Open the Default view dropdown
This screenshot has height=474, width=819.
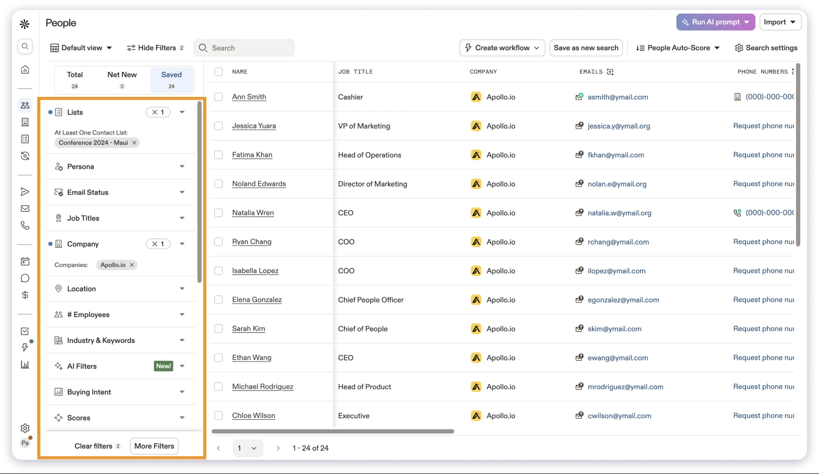coord(81,48)
